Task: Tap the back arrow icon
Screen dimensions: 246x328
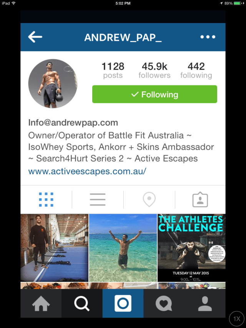Action: click(35, 37)
